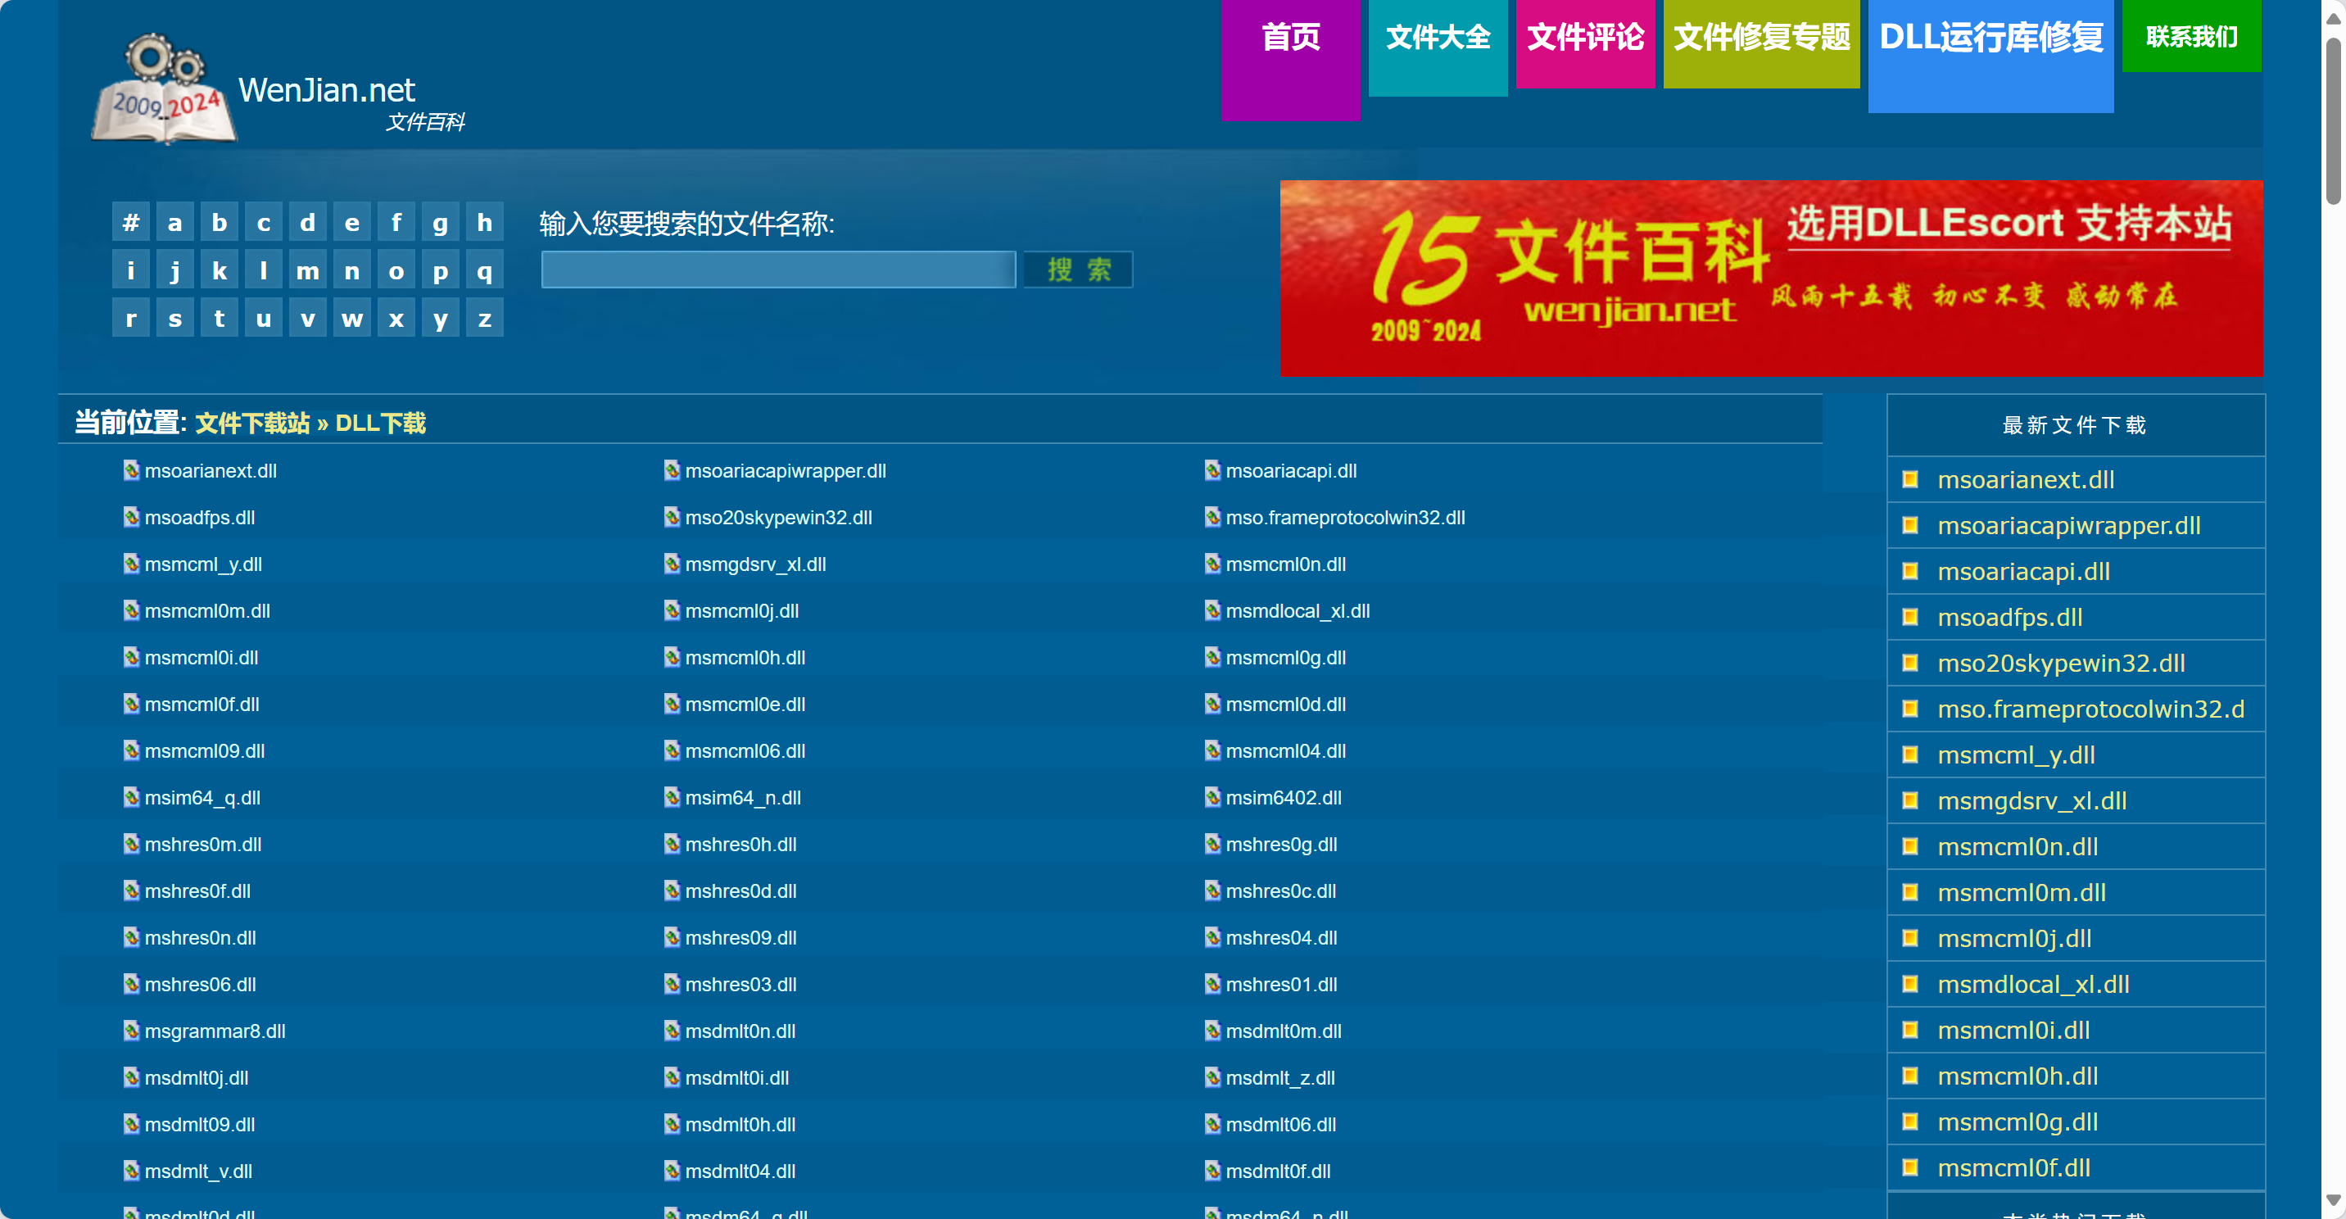The width and height of the screenshot is (2346, 1219).
Task: Click the file icon beside msim64_q.dll
Action: pyautogui.click(x=131, y=797)
